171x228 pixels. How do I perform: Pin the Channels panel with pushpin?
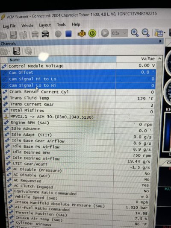[x=160, y=41]
